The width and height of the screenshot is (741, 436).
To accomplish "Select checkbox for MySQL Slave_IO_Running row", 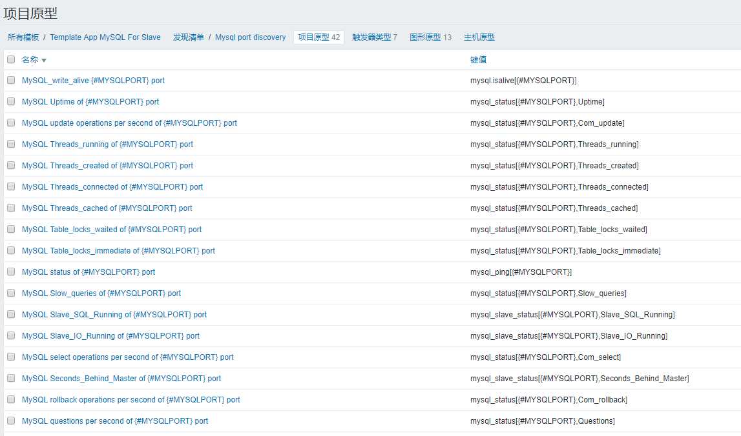I will tap(11, 335).
